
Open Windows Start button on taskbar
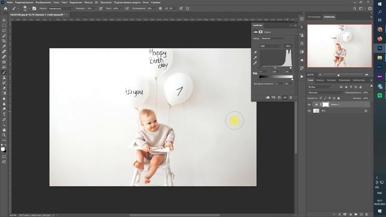click(379, 4)
